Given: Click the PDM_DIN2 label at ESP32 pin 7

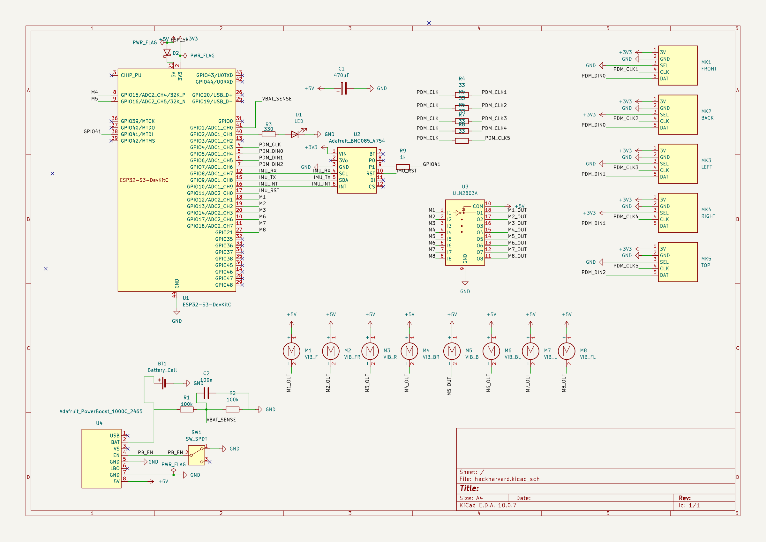Looking at the screenshot, I should coord(271,164).
